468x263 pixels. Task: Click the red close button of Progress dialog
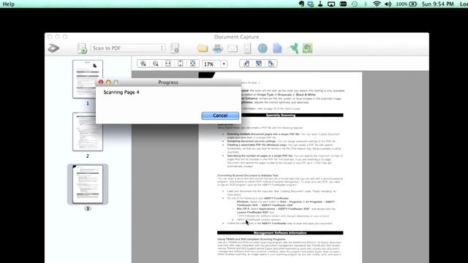point(101,83)
